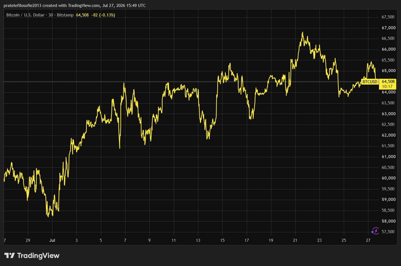Click the Bitstamp exchange label

[x=65, y=15]
